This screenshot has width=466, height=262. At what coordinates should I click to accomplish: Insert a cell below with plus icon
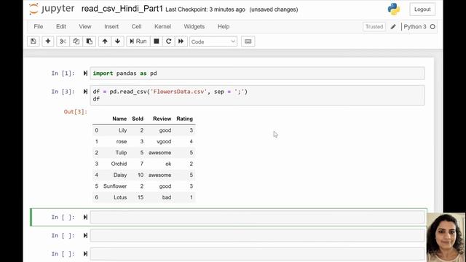point(48,41)
